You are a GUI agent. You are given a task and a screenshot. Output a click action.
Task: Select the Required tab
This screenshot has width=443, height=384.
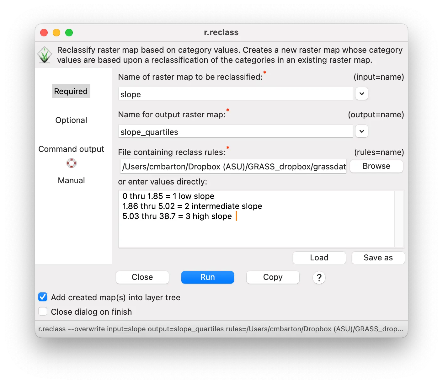(x=71, y=91)
